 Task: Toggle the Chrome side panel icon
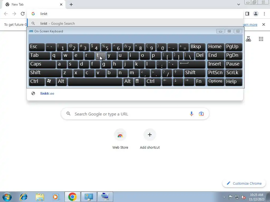coord(247,14)
